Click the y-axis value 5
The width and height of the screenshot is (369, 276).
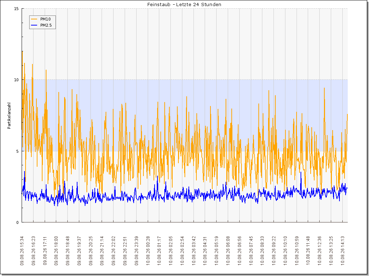pos(17,151)
